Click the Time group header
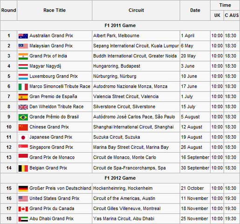240x224 pixels. (225, 5)
